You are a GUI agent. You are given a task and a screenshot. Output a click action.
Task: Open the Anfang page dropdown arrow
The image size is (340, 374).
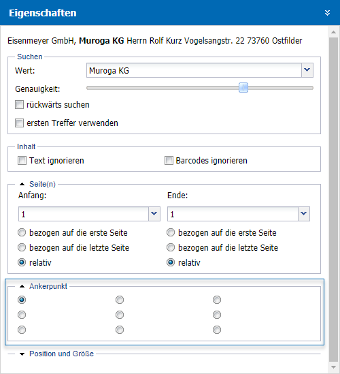[x=154, y=214]
